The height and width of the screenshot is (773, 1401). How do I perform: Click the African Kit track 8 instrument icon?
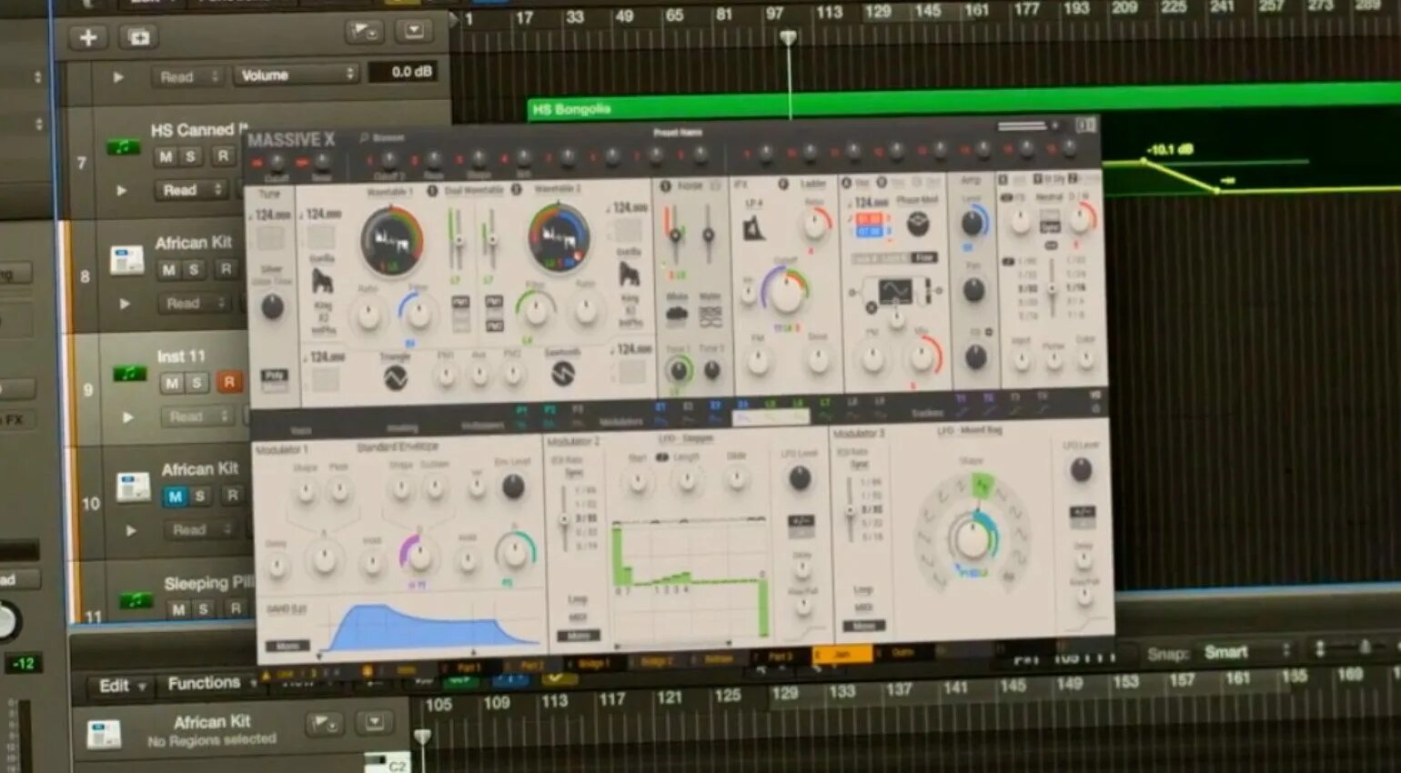tap(127, 259)
